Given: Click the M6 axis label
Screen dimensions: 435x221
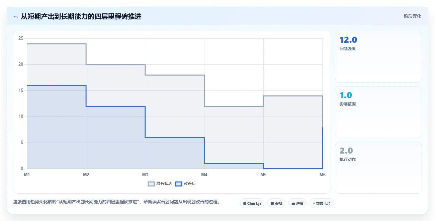Looking at the screenshot, I should tap(322, 175).
